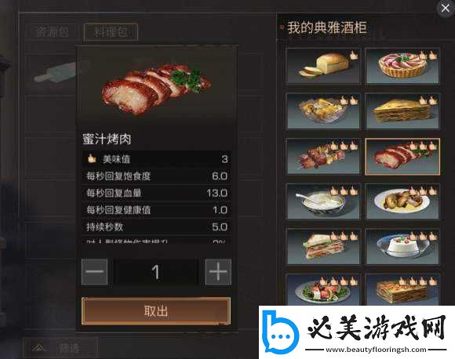The width and height of the screenshot is (455, 359).
Task: Select the mushroom plate dish
Action: [402, 201]
